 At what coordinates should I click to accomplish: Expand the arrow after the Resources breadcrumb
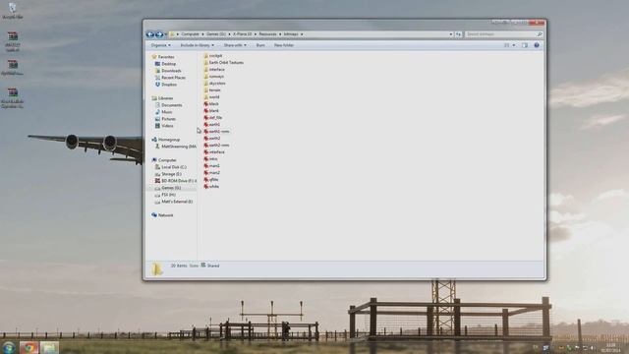point(280,34)
